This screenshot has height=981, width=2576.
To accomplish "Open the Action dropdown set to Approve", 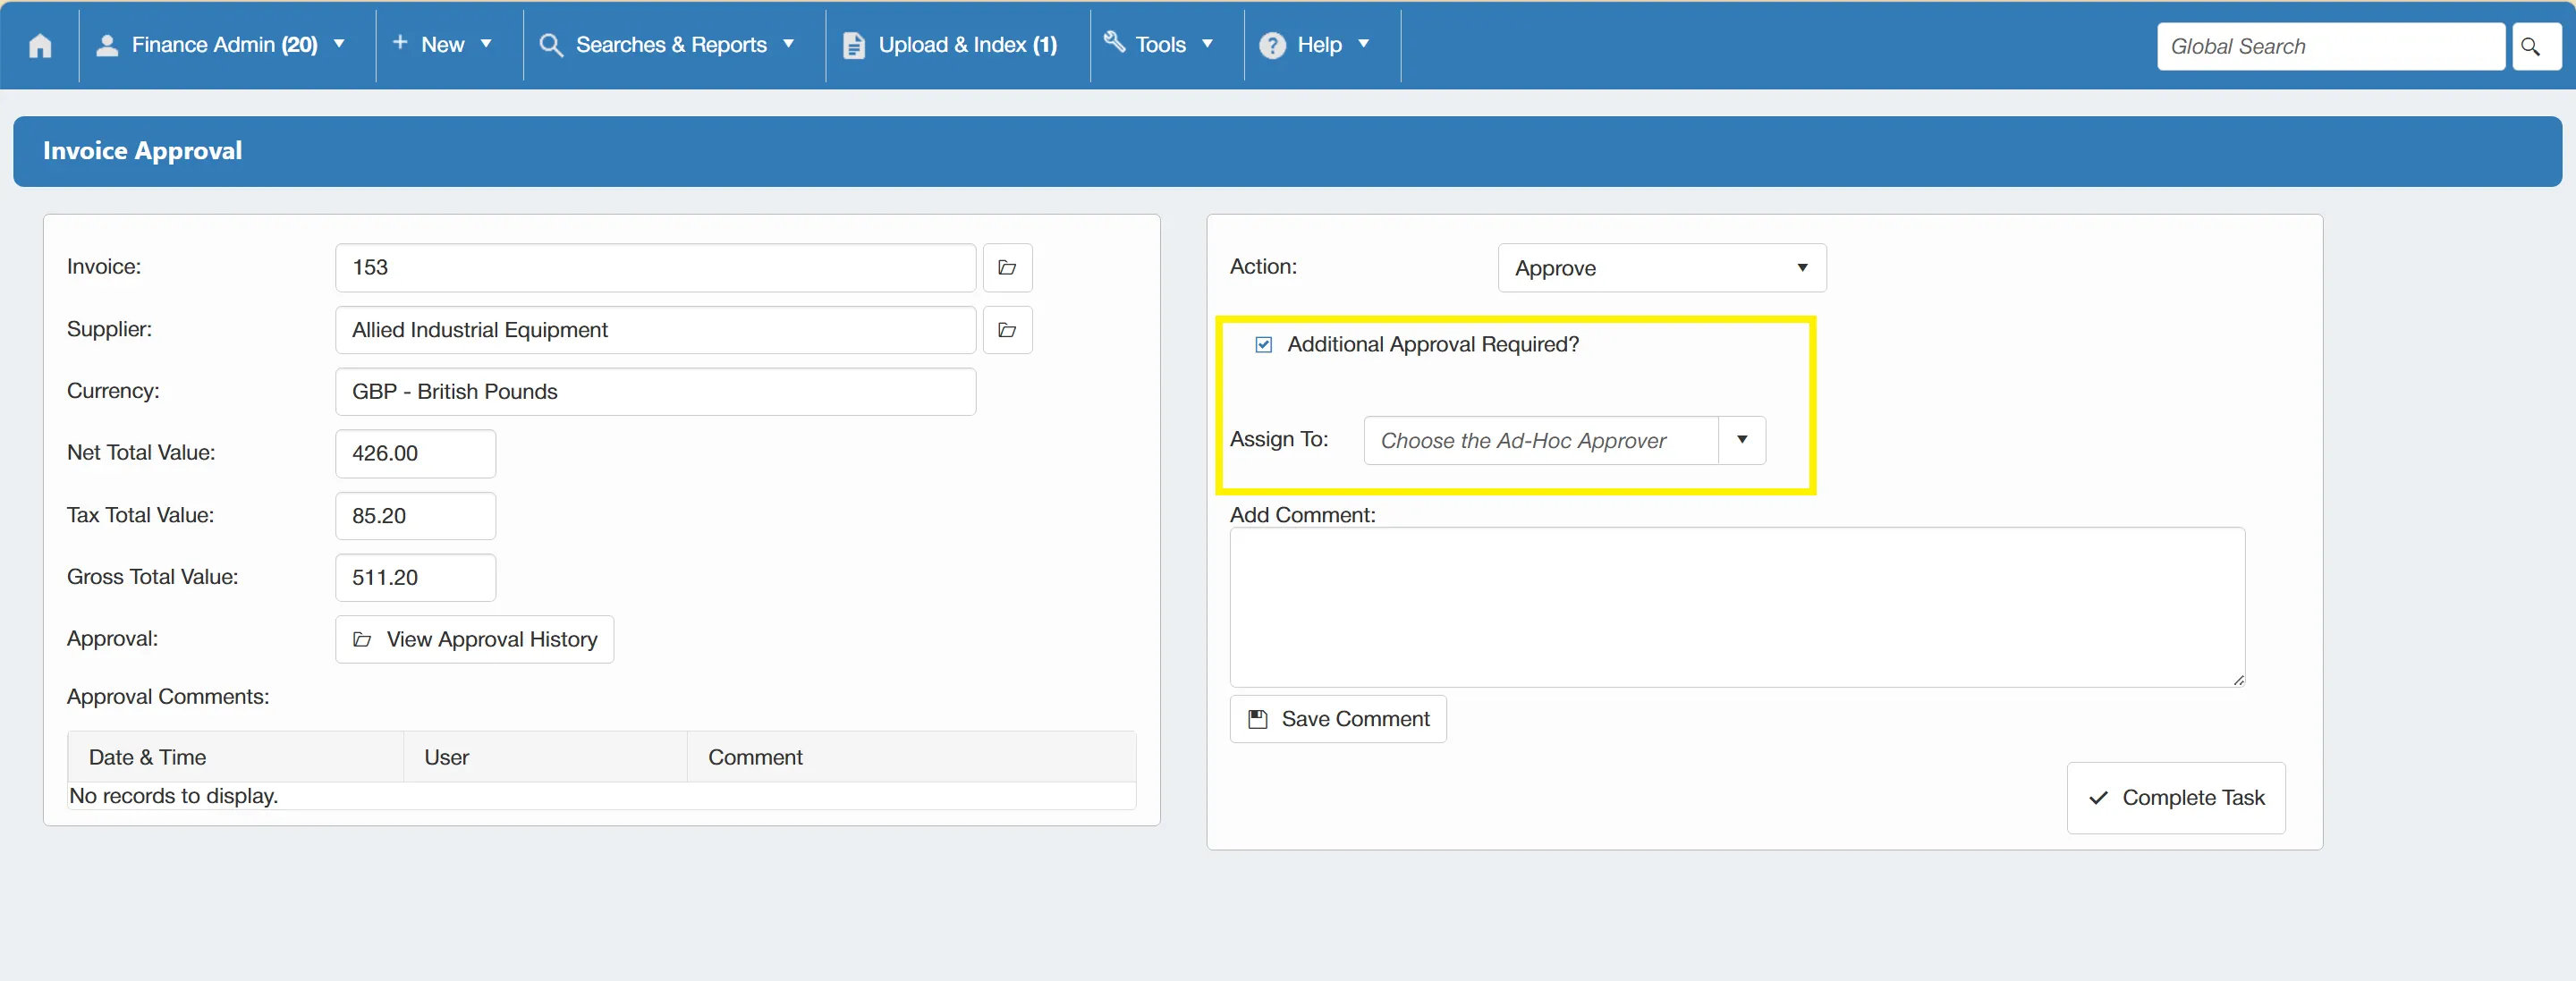I will coord(1661,268).
